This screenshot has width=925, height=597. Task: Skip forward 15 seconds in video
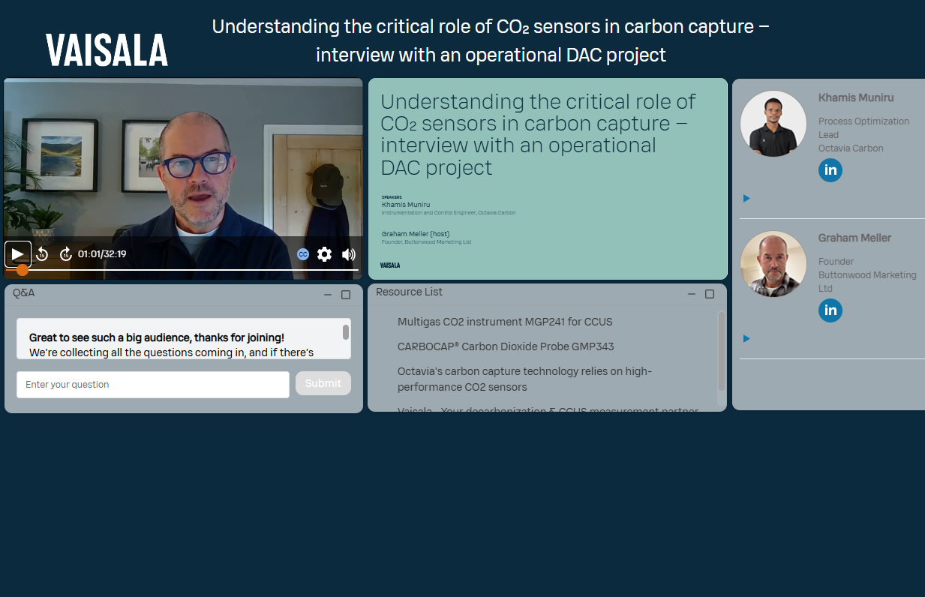pyautogui.click(x=65, y=254)
